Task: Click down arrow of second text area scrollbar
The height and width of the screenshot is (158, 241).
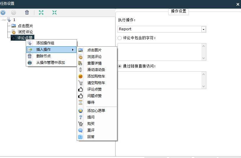Action: 204,86
